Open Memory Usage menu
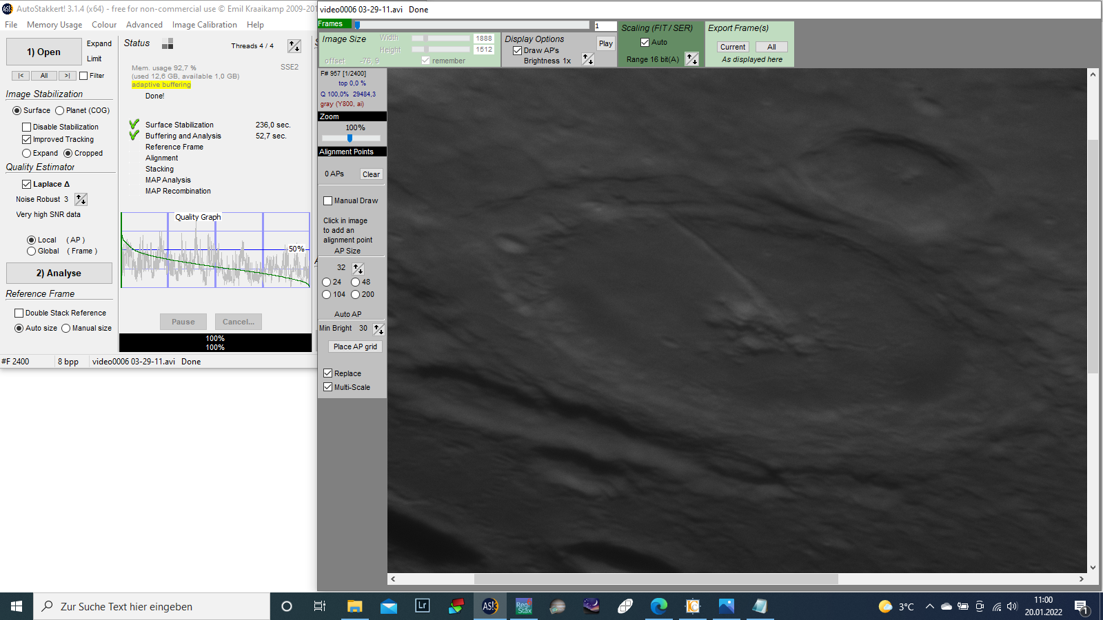Screen dimensions: 1103x620 (x=54, y=25)
